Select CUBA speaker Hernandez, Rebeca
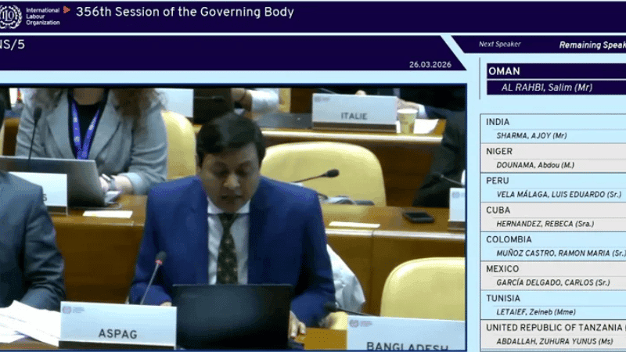Viewport: 626px width, 352px height. point(556,217)
